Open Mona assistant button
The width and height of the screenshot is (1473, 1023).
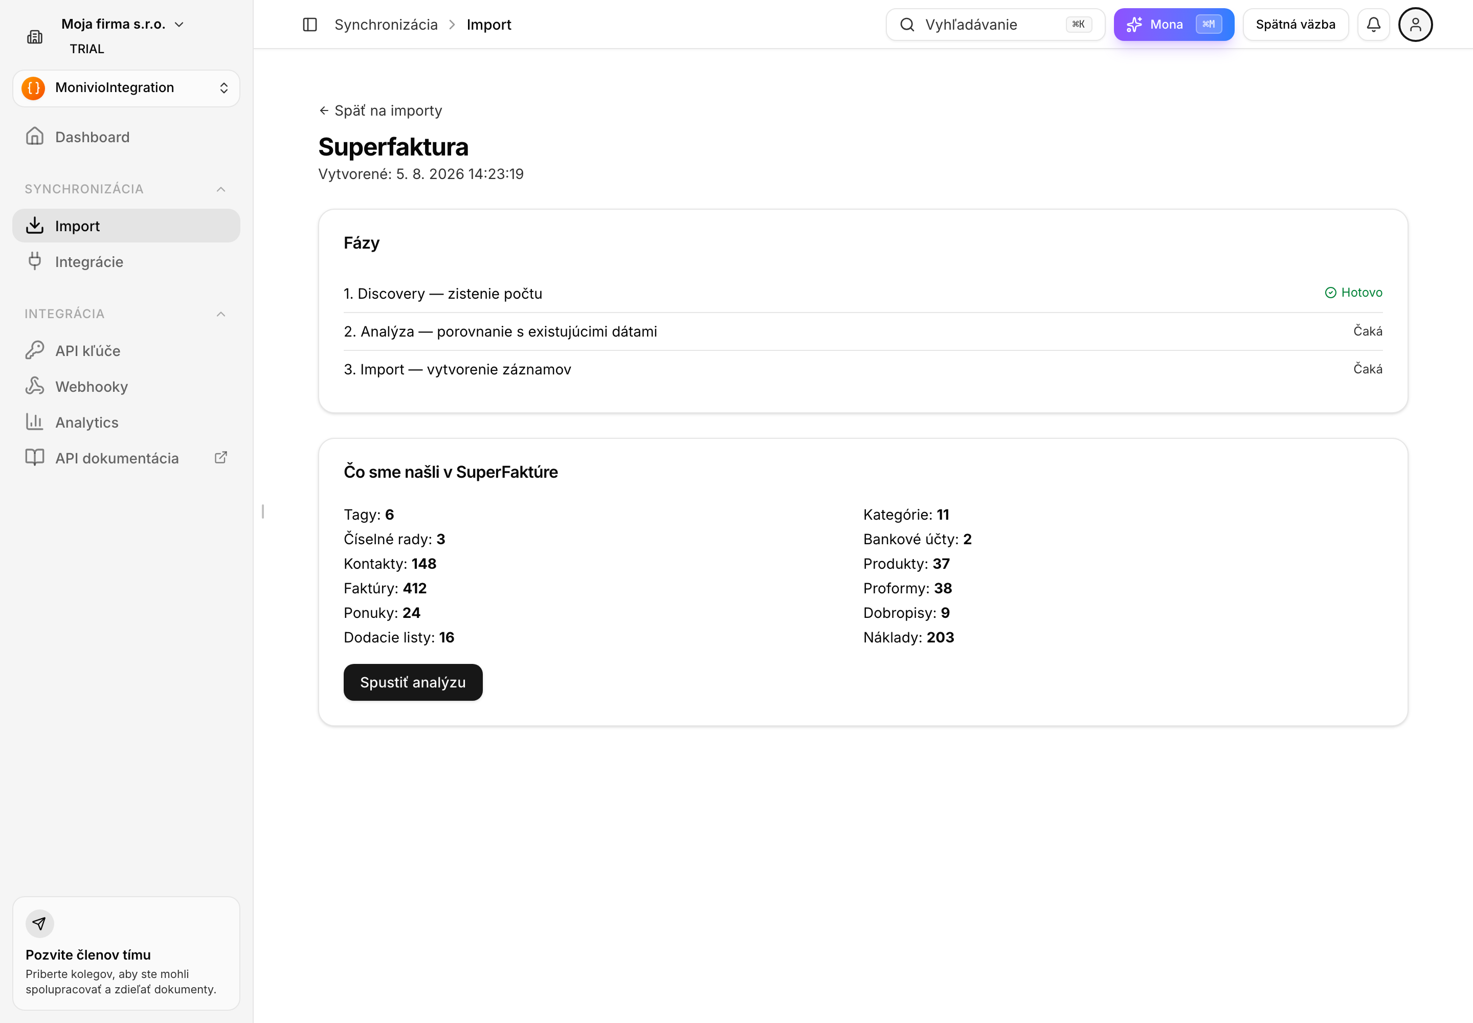[x=1174, y=25]
